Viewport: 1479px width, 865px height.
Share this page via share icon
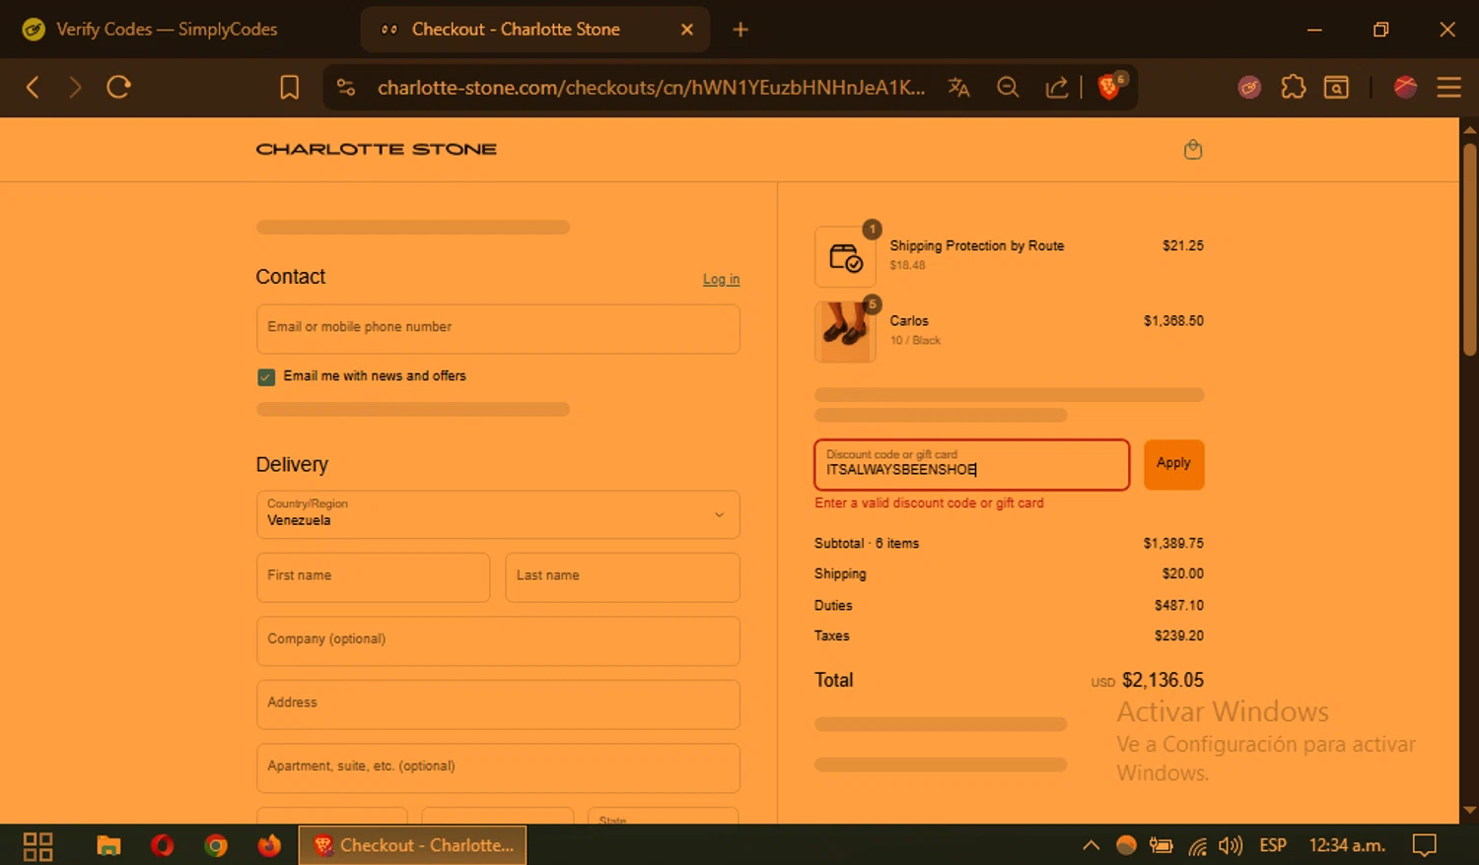1057,88
